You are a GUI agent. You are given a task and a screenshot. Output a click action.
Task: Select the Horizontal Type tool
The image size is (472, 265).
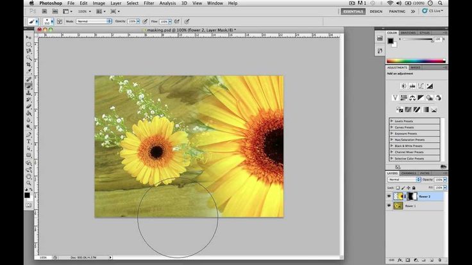pyautogui.click(x=28, y=141)
